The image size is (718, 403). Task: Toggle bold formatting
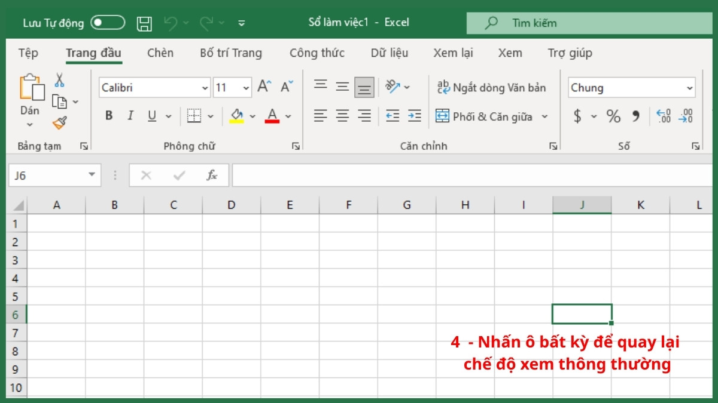click(x=108, y=116)
